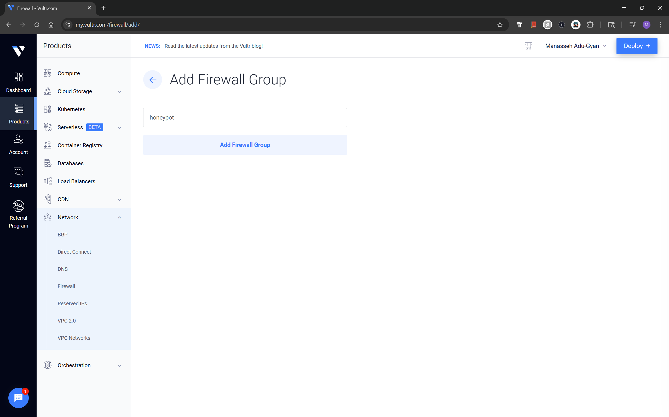This screenshot has height=417, width=669.
Task: Go to browser home page
Action: point(51,25)
